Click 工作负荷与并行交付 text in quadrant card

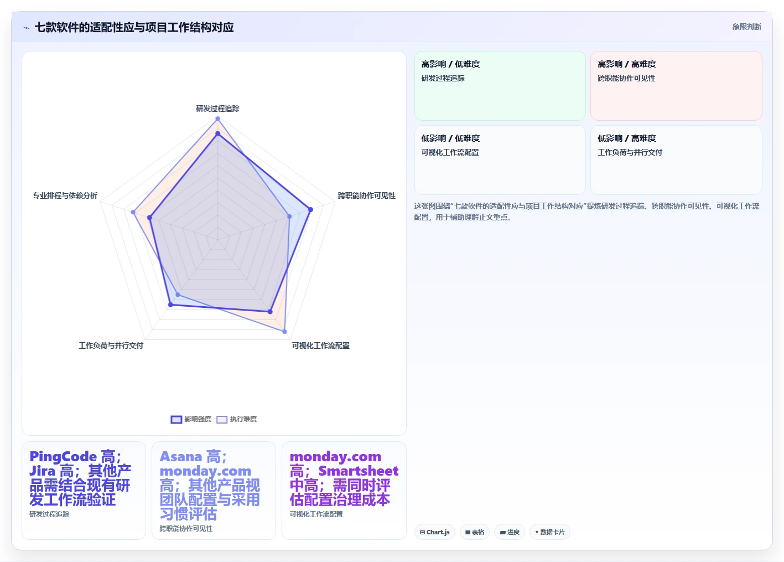(x=630, y=152)
